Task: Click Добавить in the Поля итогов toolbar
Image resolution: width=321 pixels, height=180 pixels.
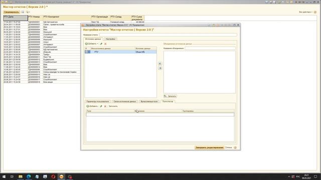Action: (x=92, y=106)
